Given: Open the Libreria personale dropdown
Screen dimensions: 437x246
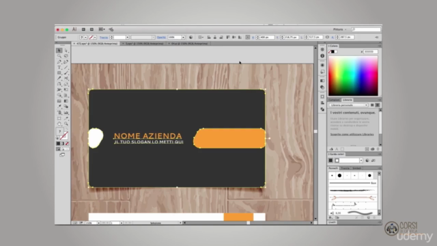Looking at the screenshot, I should (348, 105).
